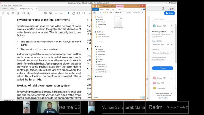Switch to the Tools tab in Acrobat
Image resolution: width=204 pixels, height=115 pixels.
[x=12, y=9]
